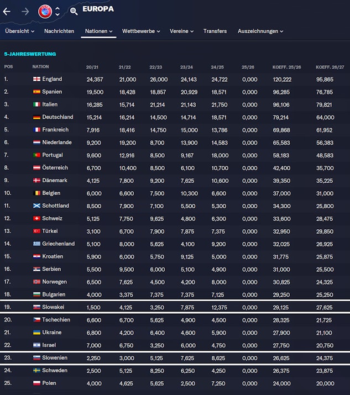Image resolution: width=350 pixels, height=395 pixels.
Task: Open the Deutschland nation link
Action: pyautogui.click(x=58, y=118)
